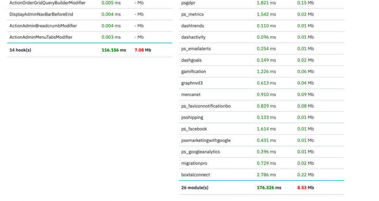Select the ActionAdminBreadcrumbModifier hook name
The width and height of the screenshot is (379, 201).
[43, 26]
